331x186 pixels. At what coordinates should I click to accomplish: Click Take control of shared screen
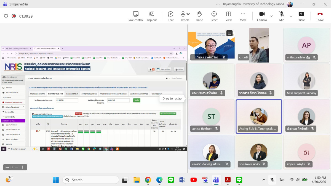click(136, 16)
